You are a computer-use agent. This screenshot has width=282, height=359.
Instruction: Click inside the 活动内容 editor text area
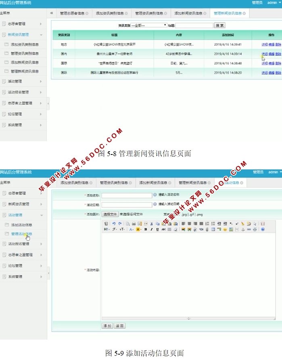pos(188,275)
